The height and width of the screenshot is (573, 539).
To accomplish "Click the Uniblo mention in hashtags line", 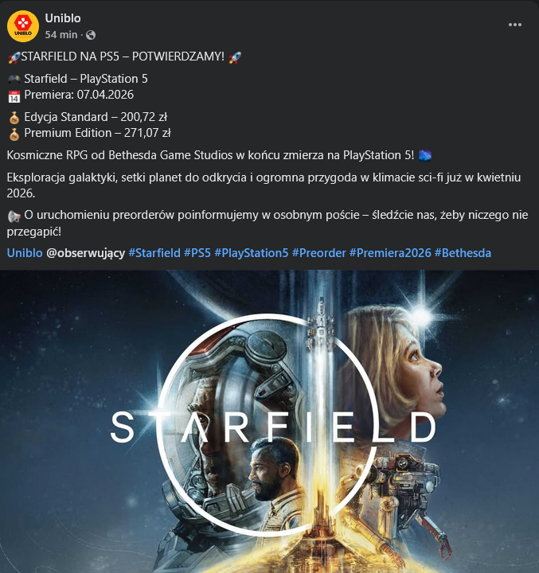I will (x=25, y=253).
